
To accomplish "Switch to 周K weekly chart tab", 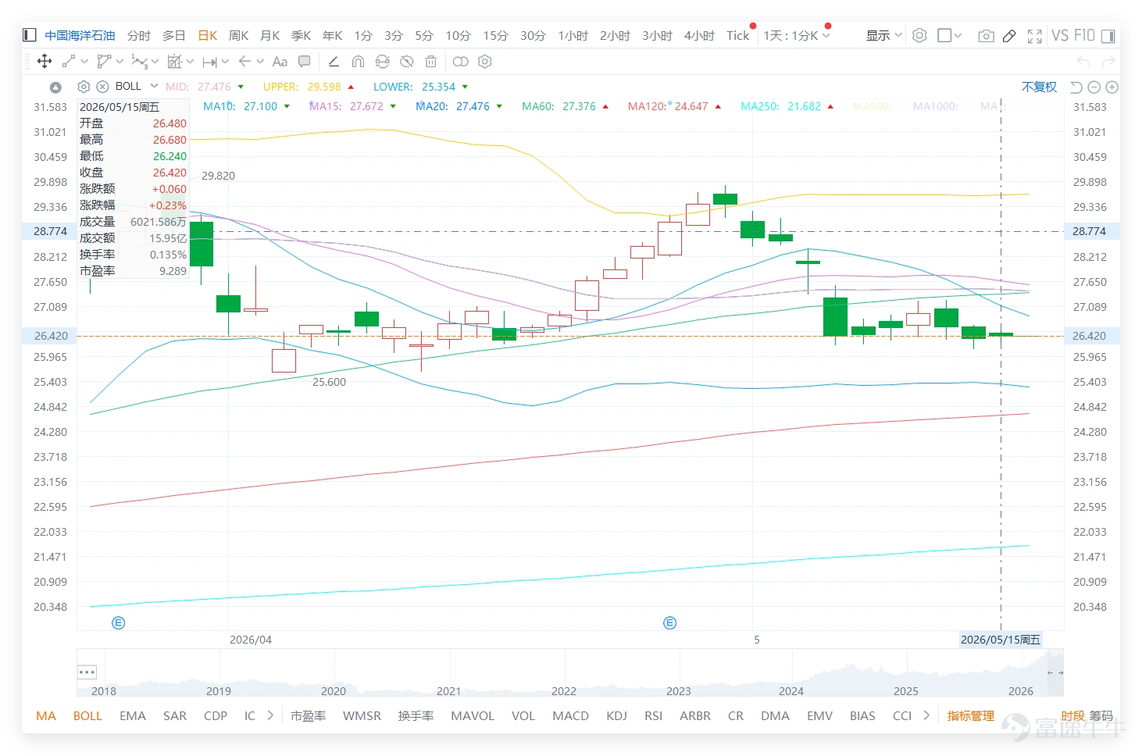I will pos(238,35).
